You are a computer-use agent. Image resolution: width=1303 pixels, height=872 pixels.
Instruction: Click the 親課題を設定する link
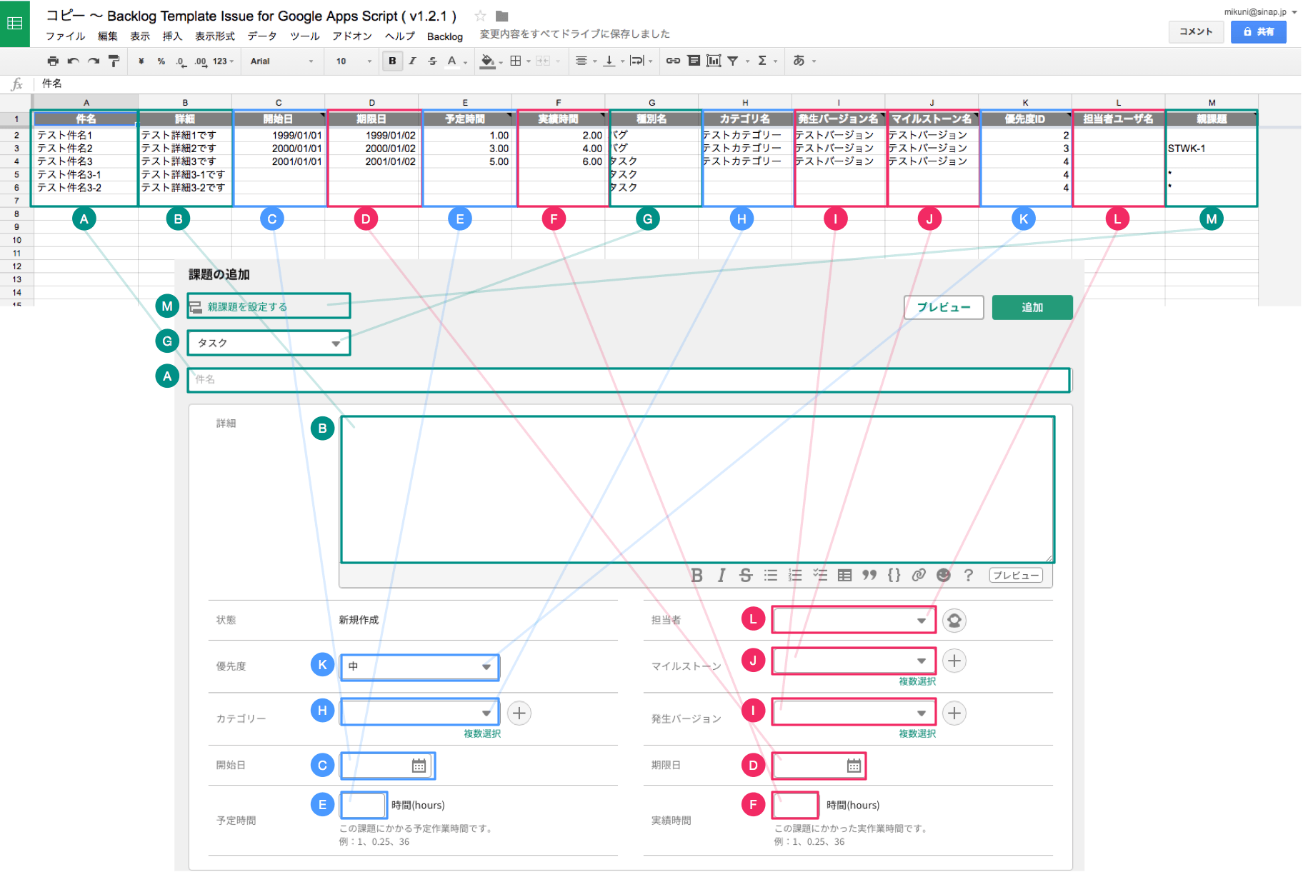tap(247, 307)
